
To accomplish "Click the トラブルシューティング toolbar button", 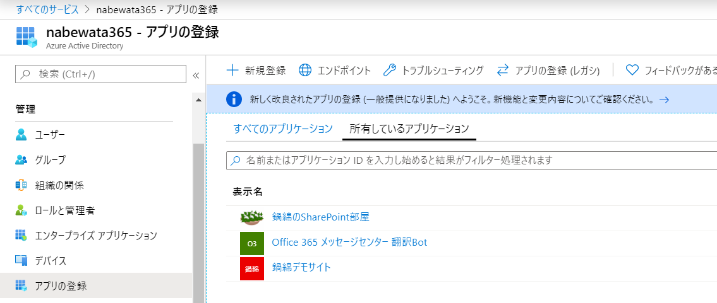I will 433,70.
